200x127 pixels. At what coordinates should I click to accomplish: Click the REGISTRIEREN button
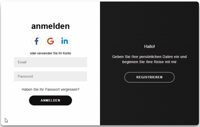tap(149, 77)
